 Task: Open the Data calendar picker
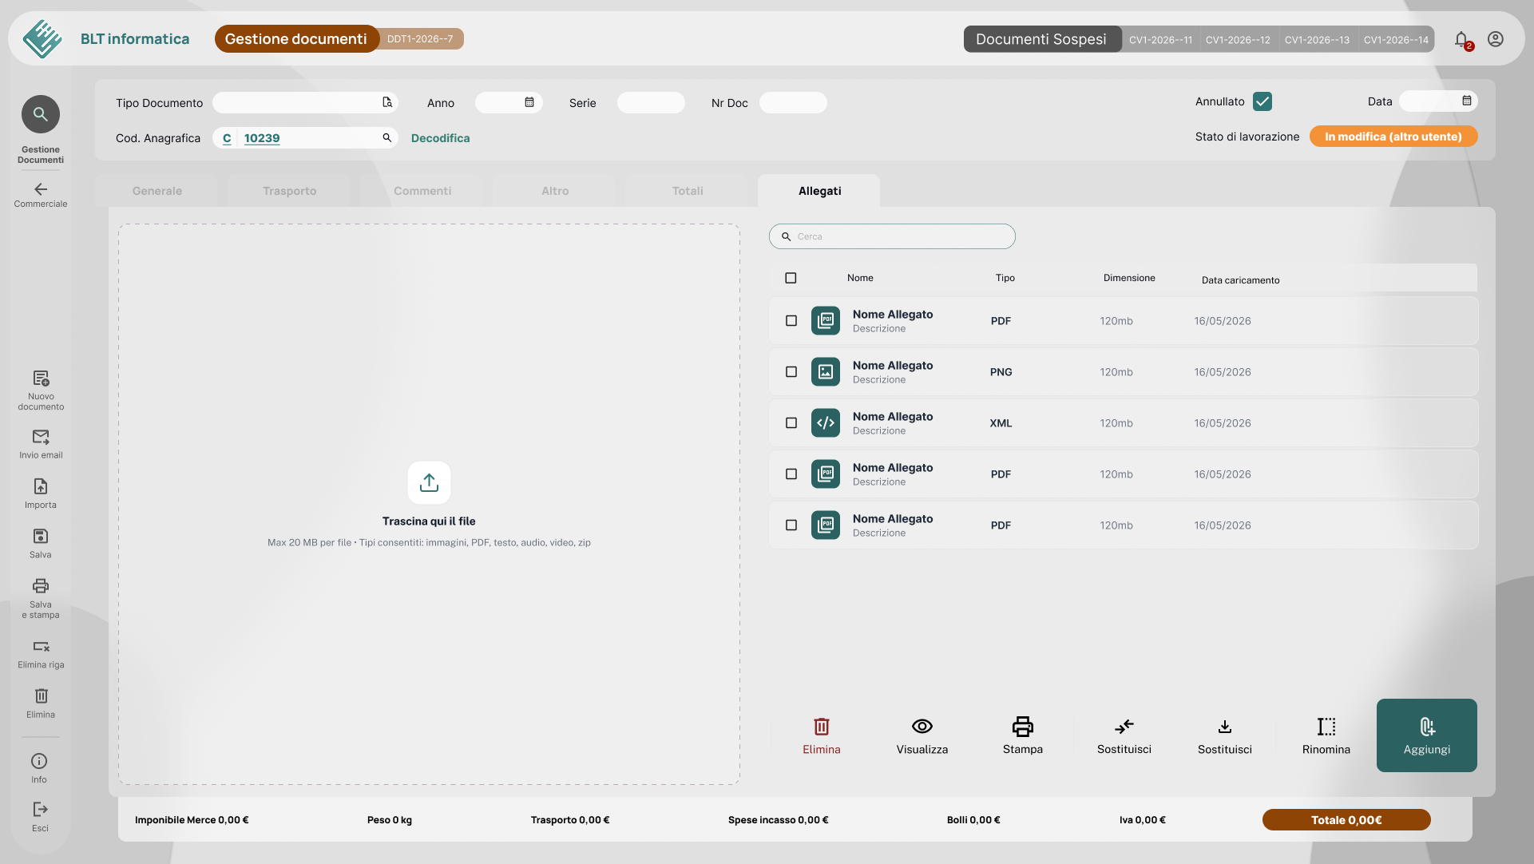tap(1467, 101)
